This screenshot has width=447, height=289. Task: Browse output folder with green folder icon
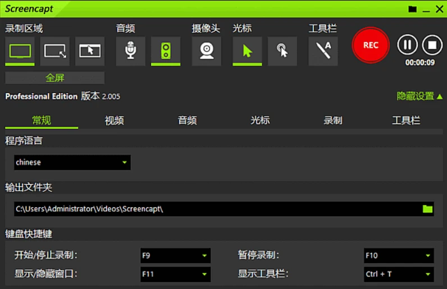point(428,209)
